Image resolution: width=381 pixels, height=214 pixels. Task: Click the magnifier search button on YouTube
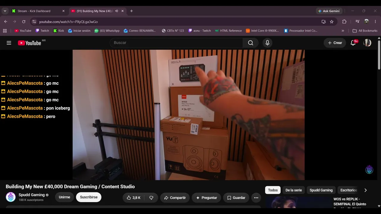click(251, 43)
